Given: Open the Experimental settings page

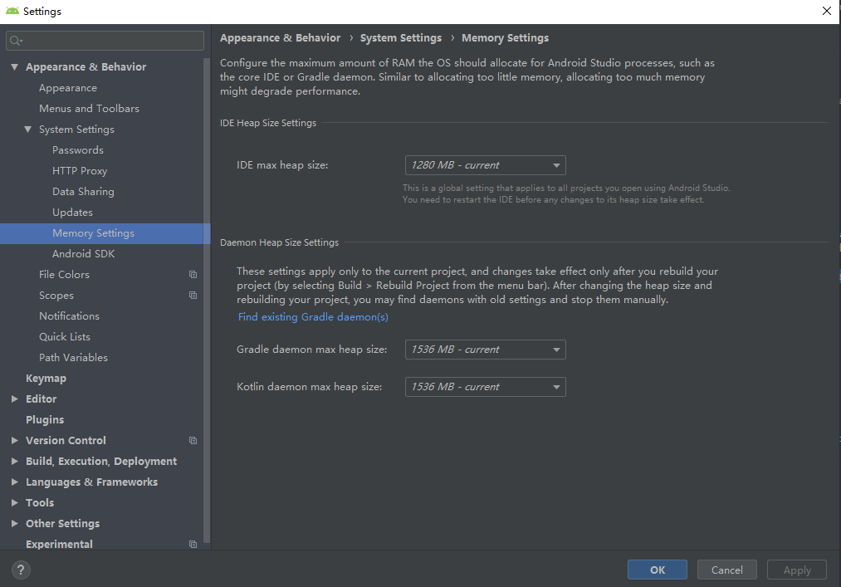Looking at the screenshot, I should point(59,544).
